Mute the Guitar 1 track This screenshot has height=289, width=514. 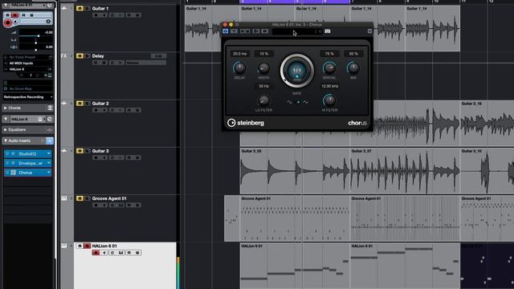pos(80,8)
